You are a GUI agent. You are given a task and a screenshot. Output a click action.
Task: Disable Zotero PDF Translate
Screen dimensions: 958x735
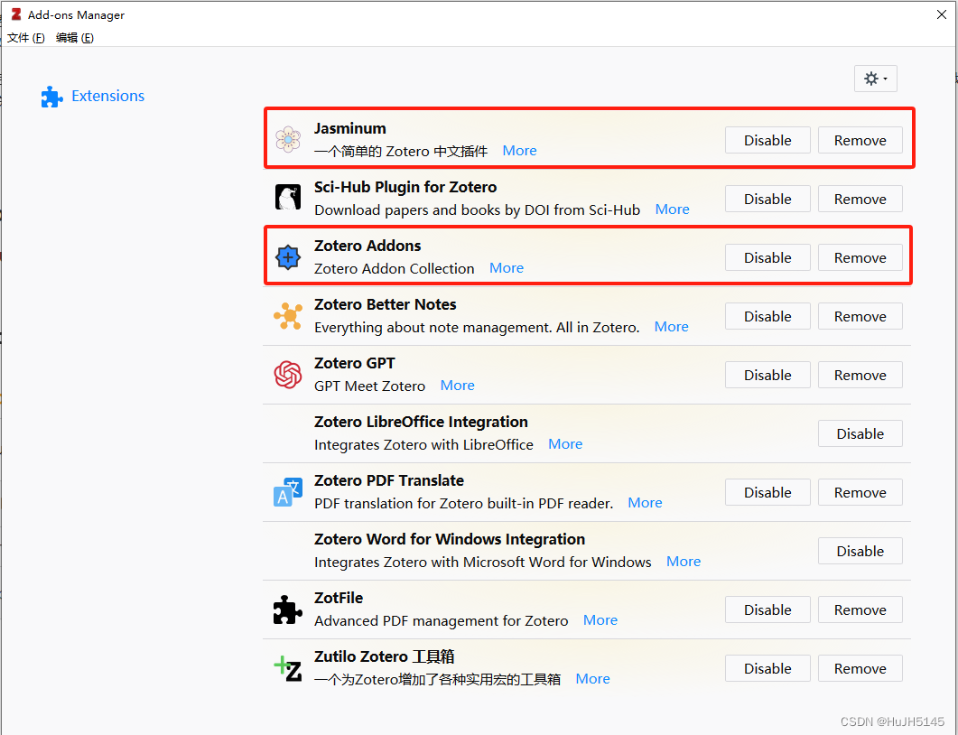tap(767, 492)
